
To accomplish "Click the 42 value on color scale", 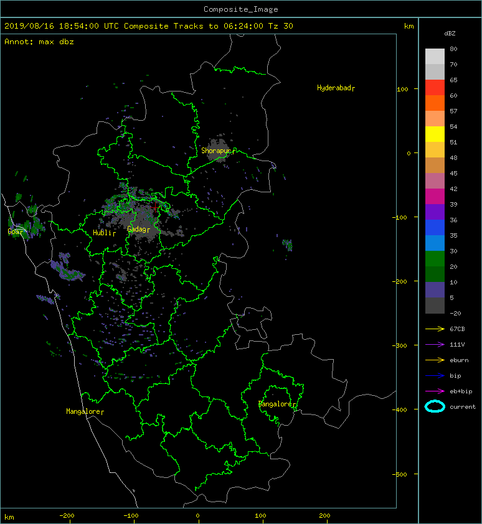I will click(453, 189).
